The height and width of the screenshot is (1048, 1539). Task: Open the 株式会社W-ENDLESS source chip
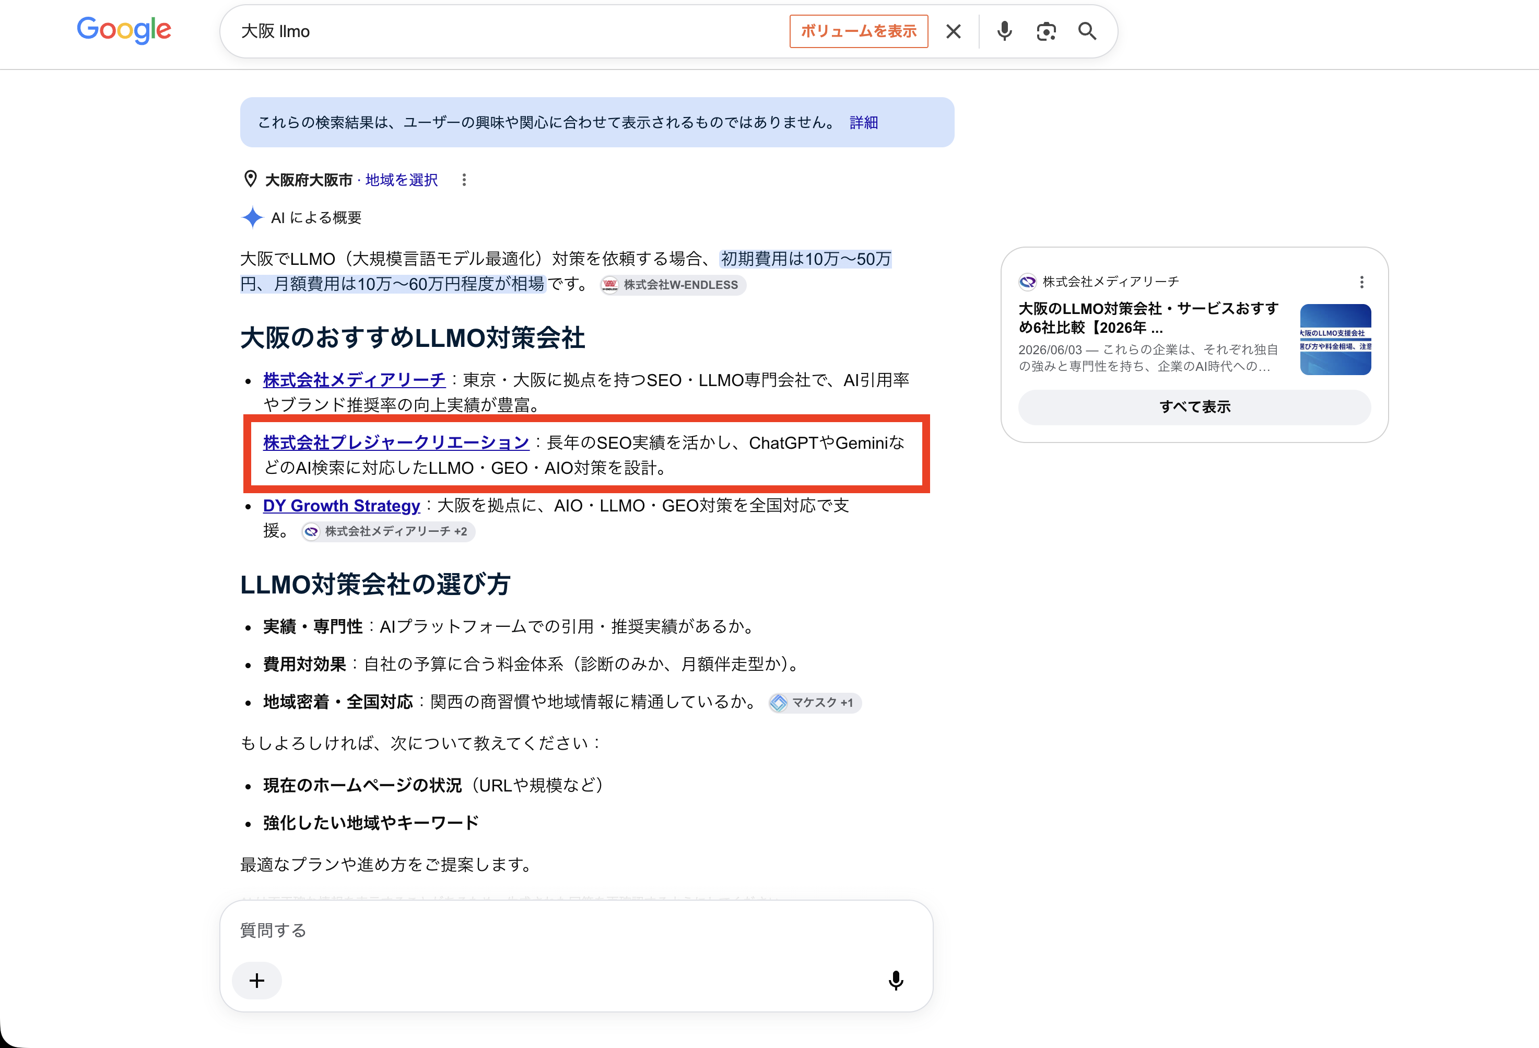(673, 285)
